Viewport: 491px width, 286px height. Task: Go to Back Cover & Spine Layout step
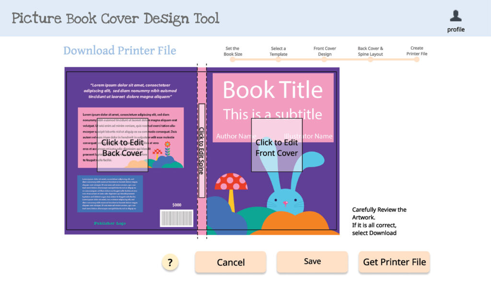tap(371, 54)
